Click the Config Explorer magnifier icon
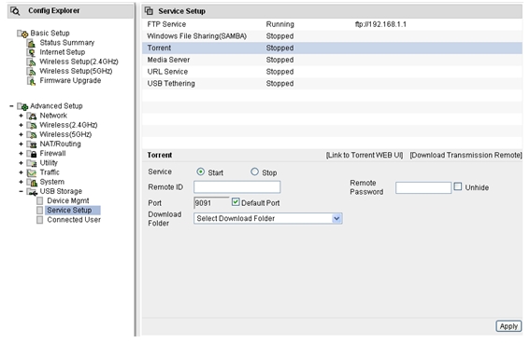The width and height of the screenshot is (530, 343). tap(15, 11)
